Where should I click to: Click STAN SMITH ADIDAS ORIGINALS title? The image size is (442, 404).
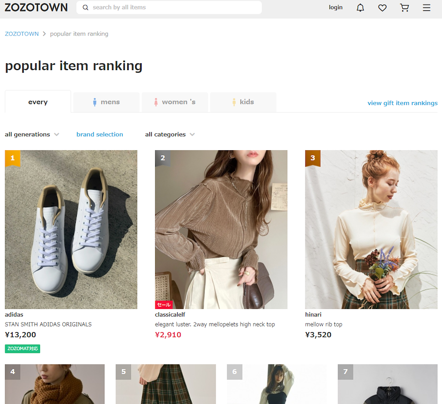(x=48, y=324)
